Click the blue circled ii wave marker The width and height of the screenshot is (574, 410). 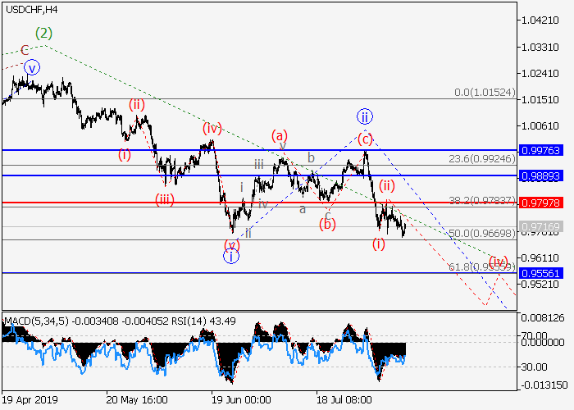pos(364,116)
